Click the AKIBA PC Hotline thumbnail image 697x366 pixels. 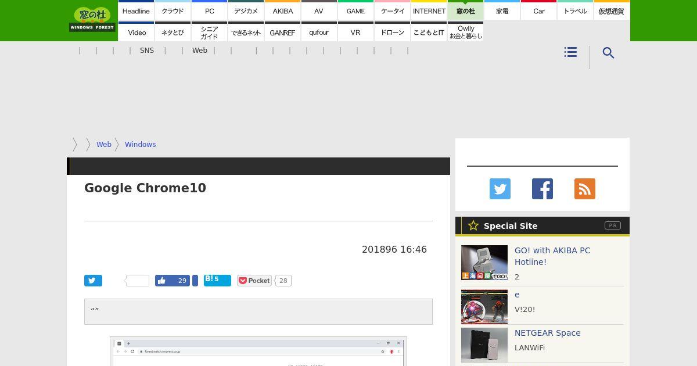484,263
